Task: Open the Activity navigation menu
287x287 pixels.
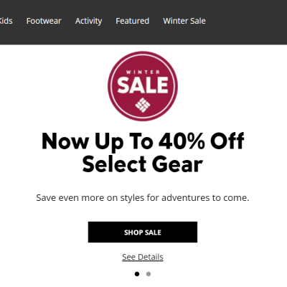Action: 88,21
